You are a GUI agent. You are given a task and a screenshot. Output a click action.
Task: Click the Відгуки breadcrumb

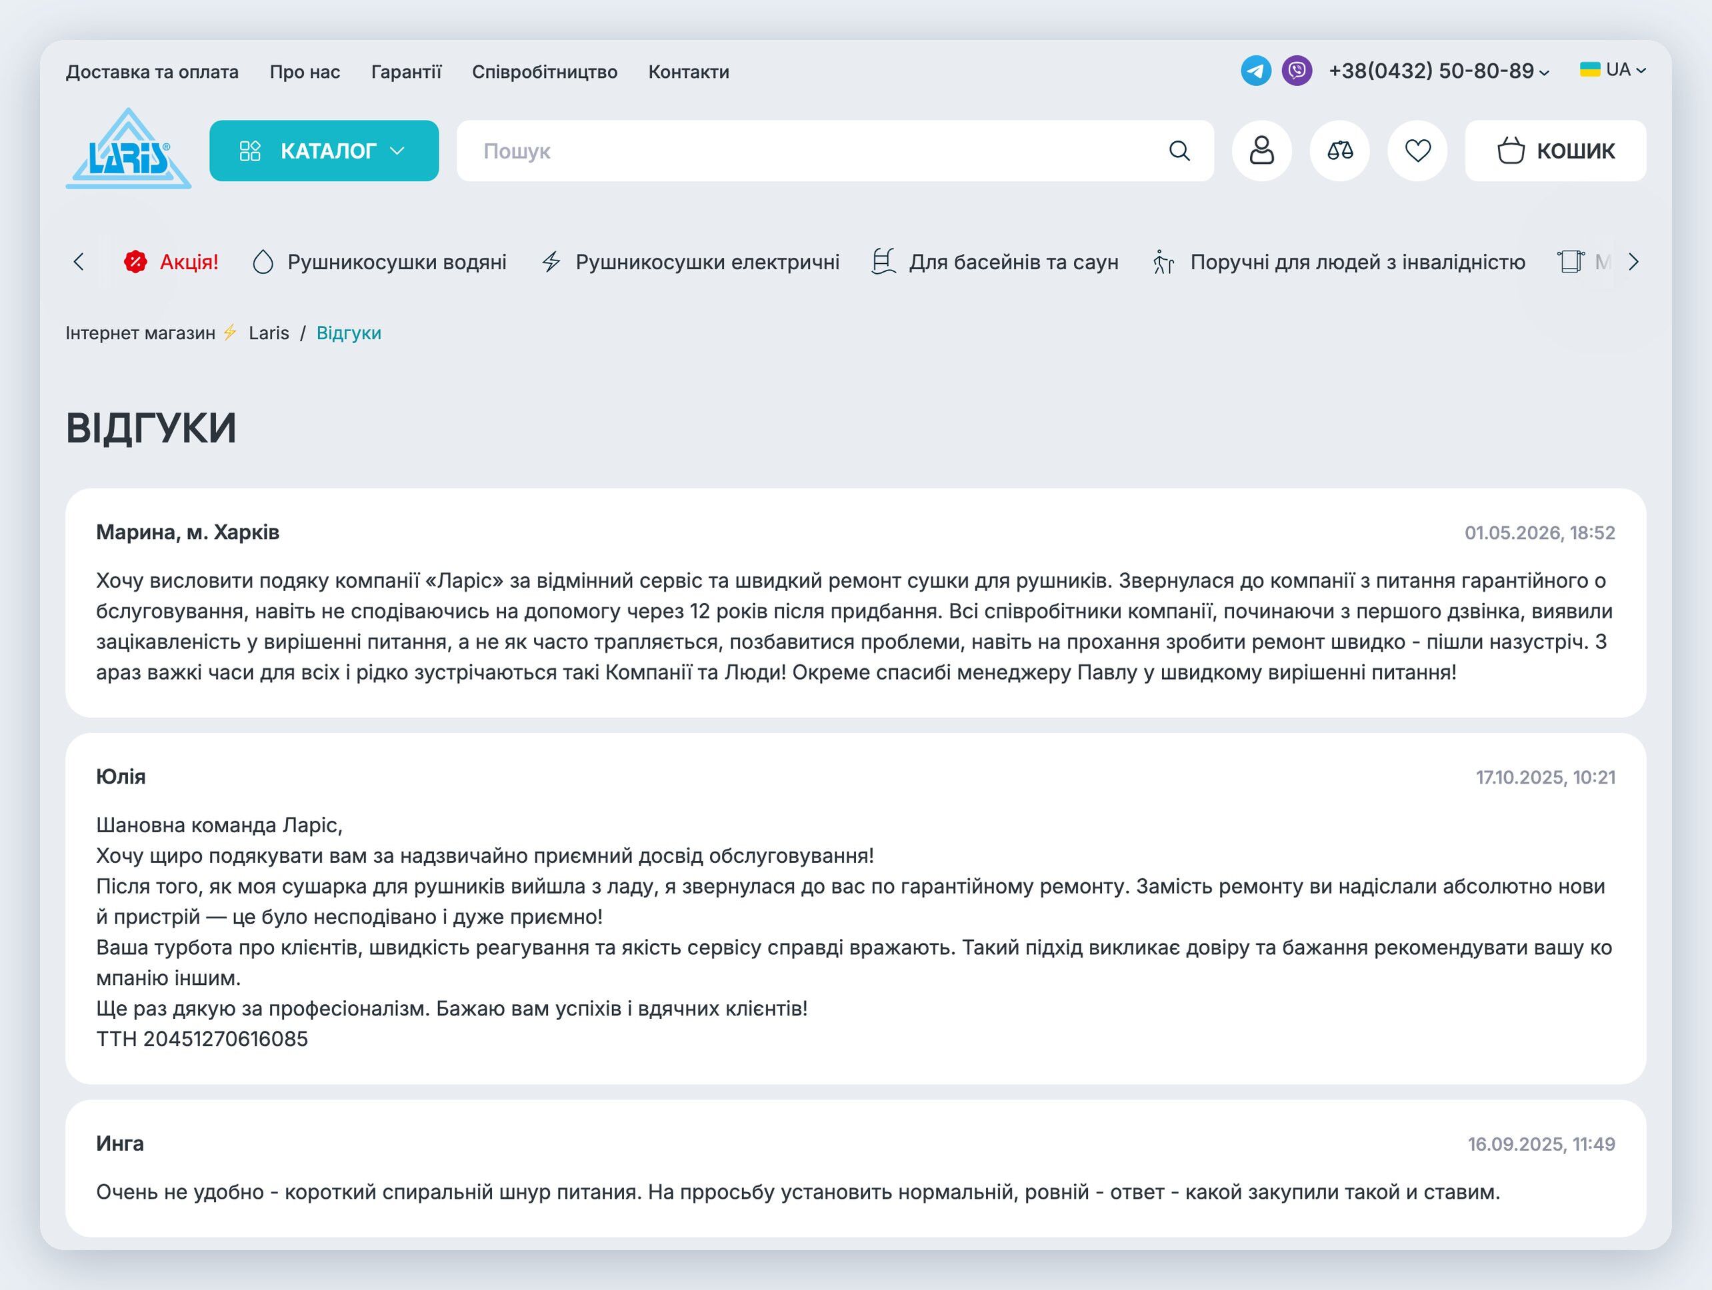coord(349,333)
